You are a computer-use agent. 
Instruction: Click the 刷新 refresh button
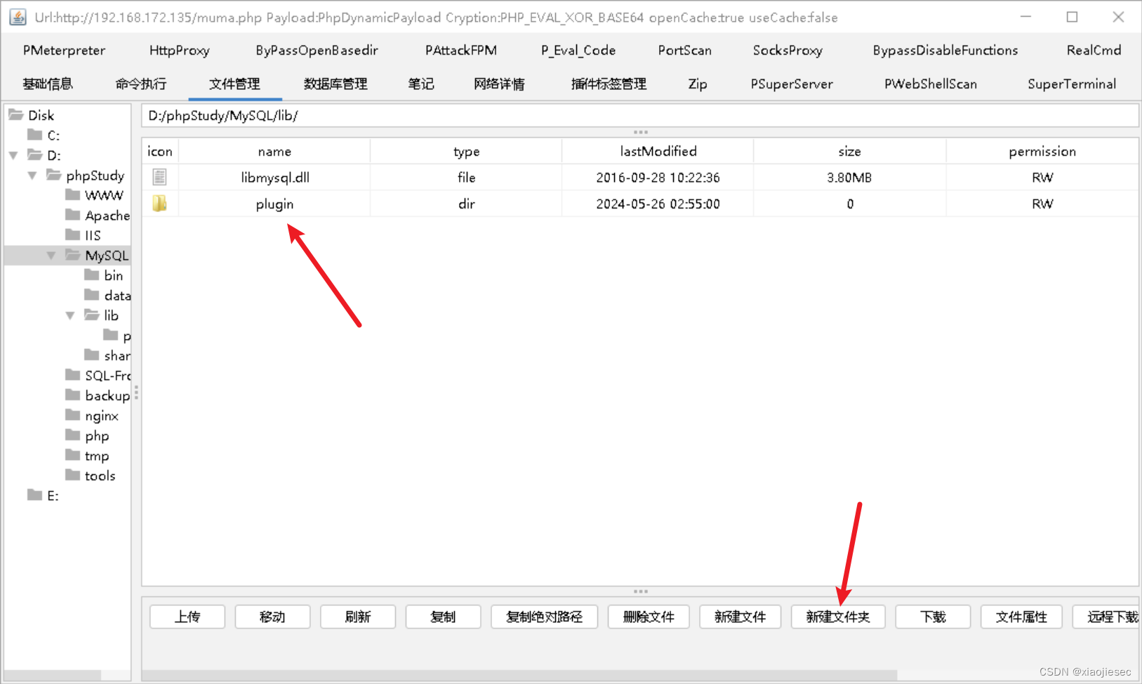[x=357, y=617]
